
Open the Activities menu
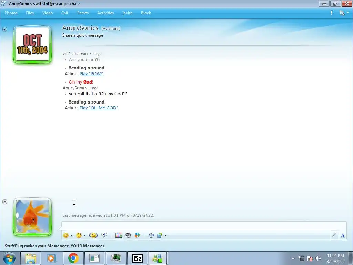105,13
